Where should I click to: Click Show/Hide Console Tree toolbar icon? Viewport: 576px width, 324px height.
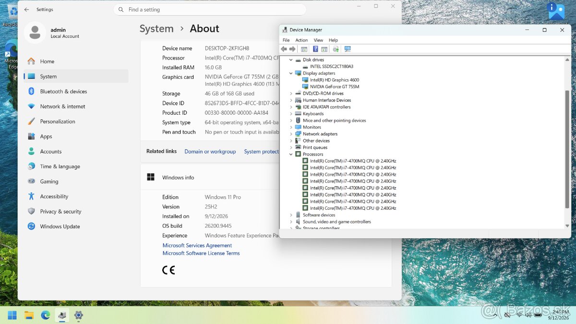tap(304, 49)
